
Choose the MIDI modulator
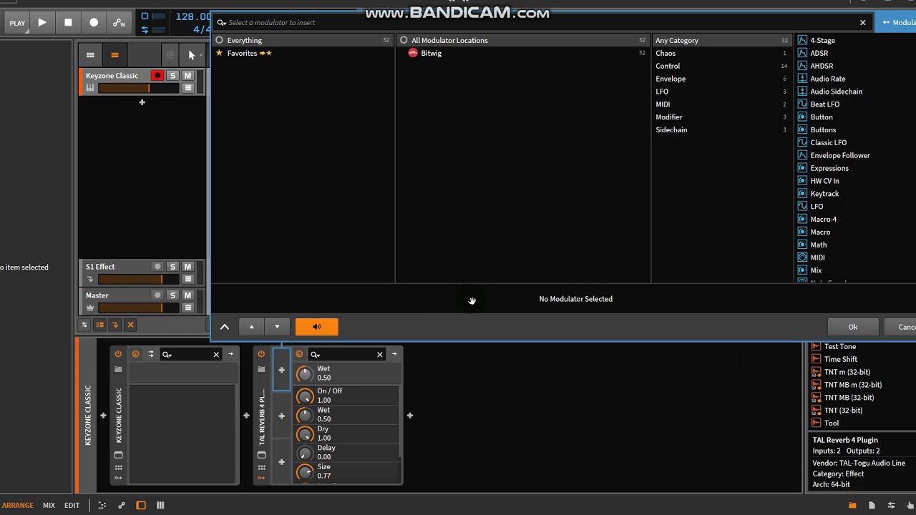pos(817,258)
